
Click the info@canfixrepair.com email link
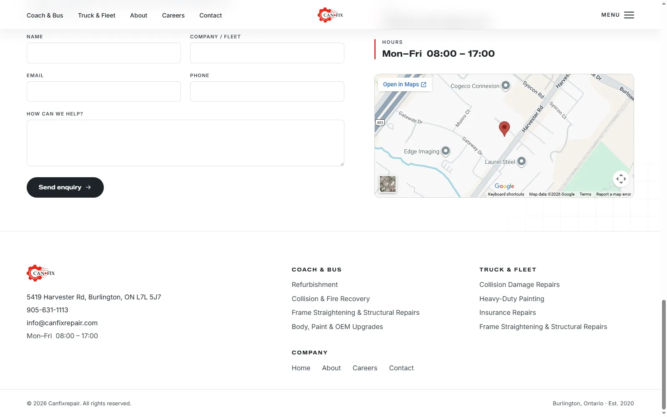tap(62, 323)
